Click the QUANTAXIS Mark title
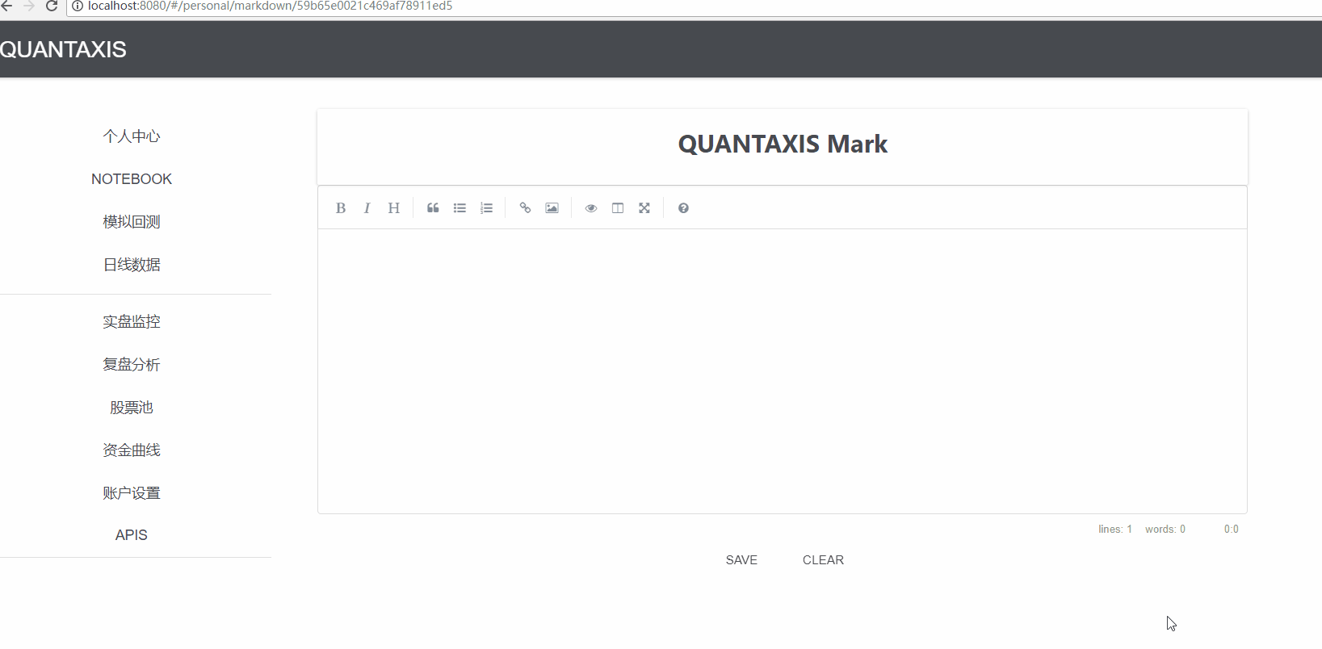Screen dimensions: 1322x649 click(783, 144)
